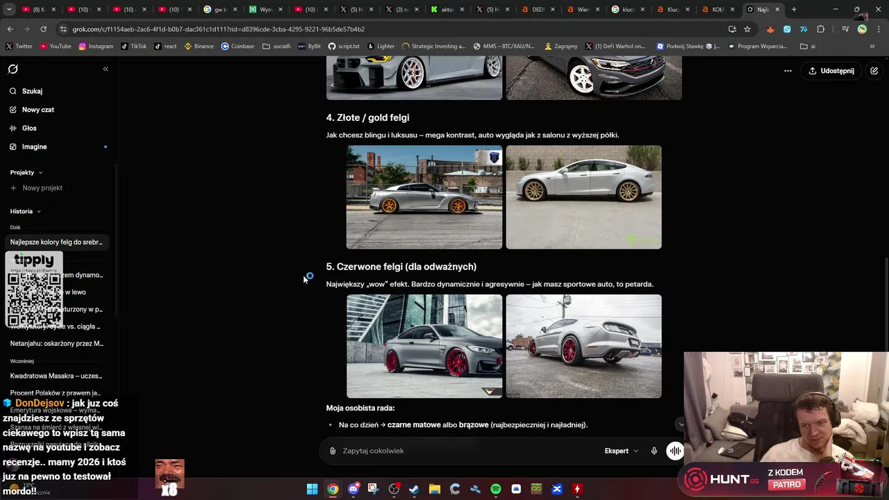Click the grok.com address bar URL
This screenshot has width=889, height=500.
[x=218, y=29]
